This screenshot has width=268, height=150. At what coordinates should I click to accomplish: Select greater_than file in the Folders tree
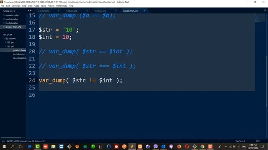coord(19,50)
